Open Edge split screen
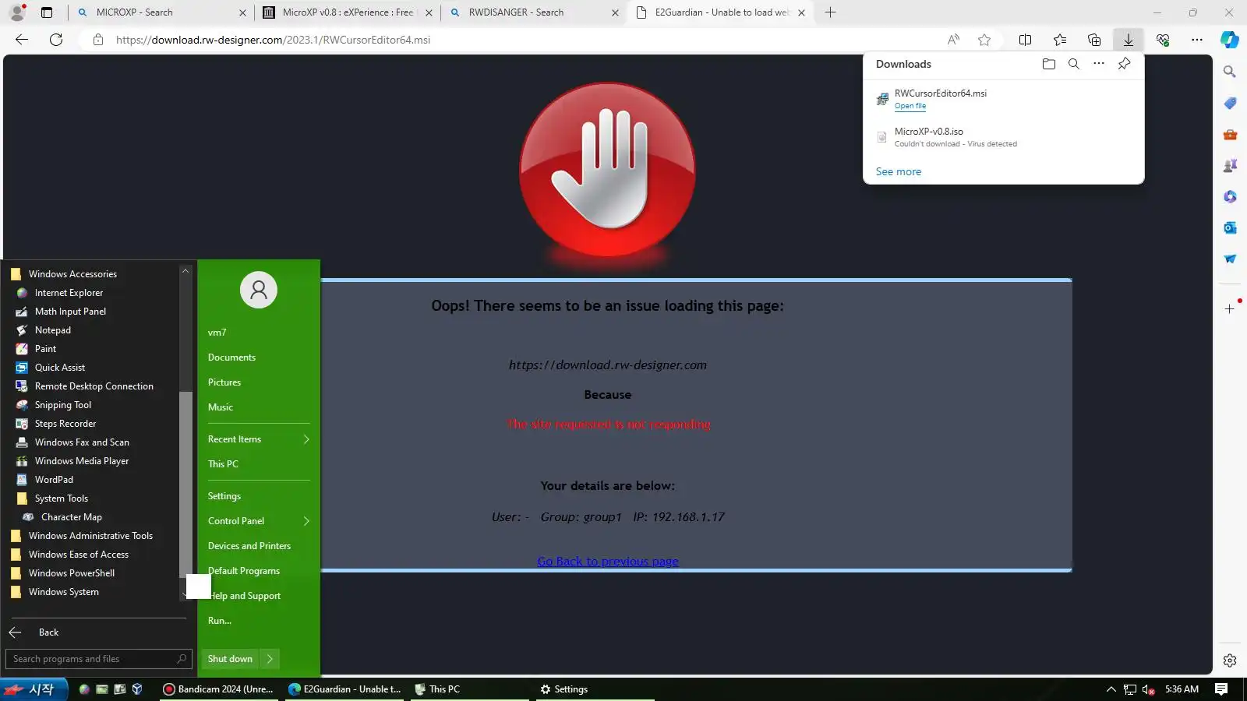Image resolution: width=1247 pixels, height=701 pixels. point(1026,40)
